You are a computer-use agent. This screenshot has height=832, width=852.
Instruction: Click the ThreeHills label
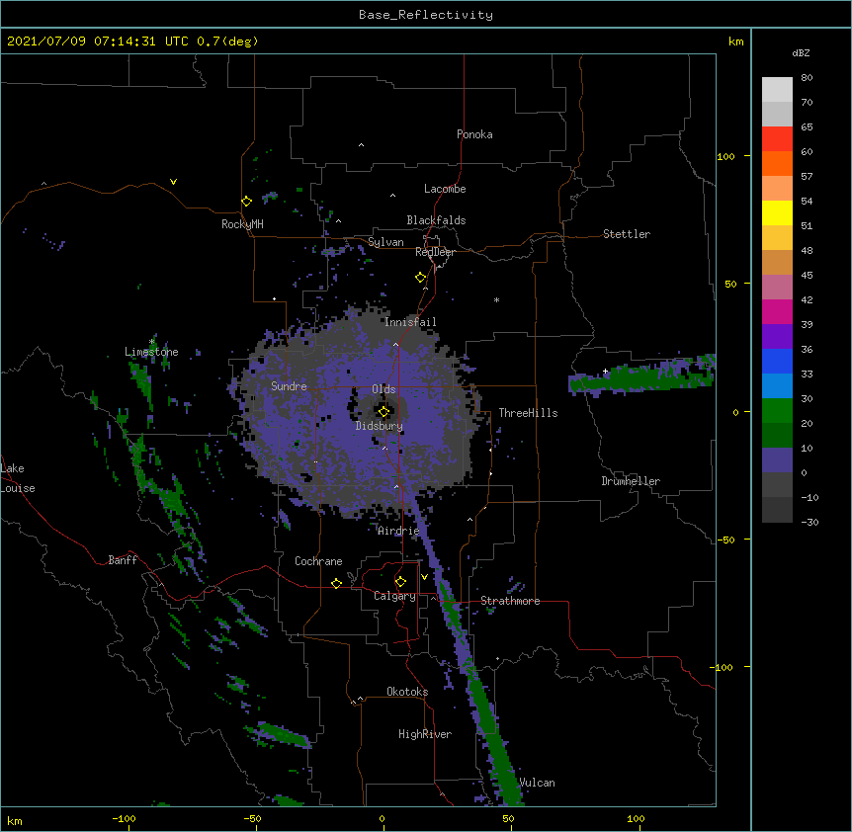[x=528, y=413]
